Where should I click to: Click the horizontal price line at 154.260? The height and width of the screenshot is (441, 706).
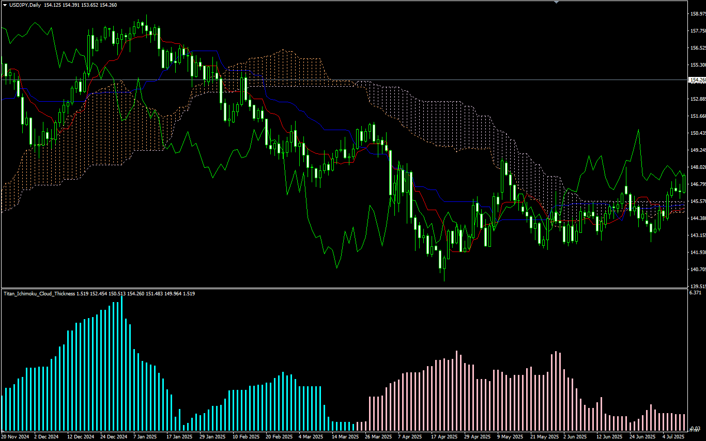tap(362, 80)
